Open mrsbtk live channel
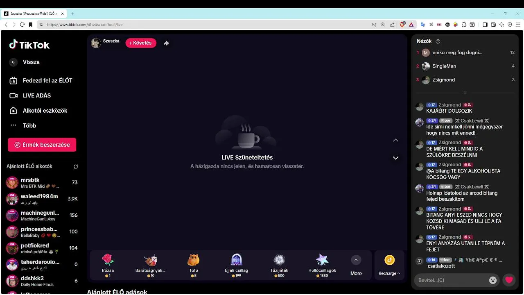This screenshot has height=295, width=524. [42, 183]
